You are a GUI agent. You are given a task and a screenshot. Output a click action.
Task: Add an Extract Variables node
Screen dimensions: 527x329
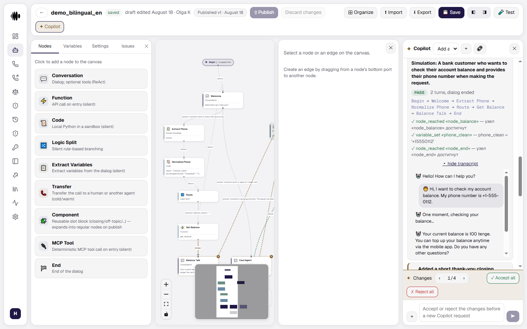[x=91, y=168]
